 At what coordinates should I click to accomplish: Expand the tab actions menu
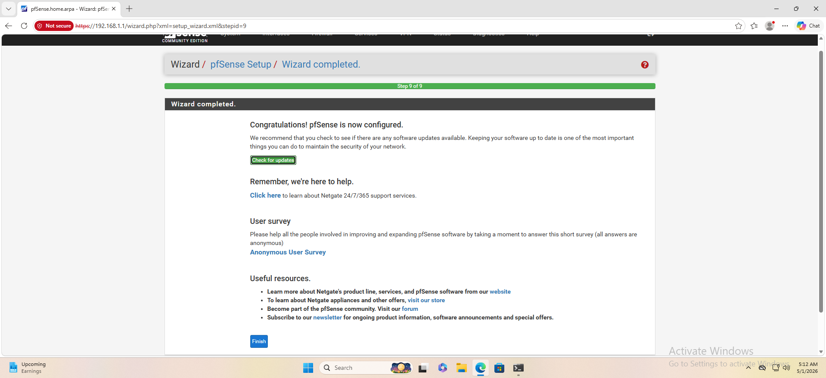click(9, 9)
